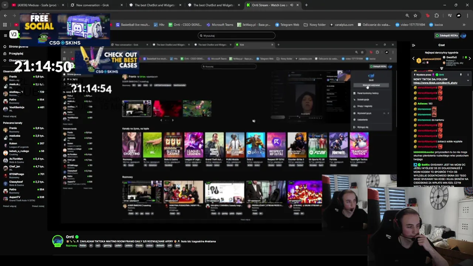Collapse the chat panel arrow icon

click(x=414, y=45)
